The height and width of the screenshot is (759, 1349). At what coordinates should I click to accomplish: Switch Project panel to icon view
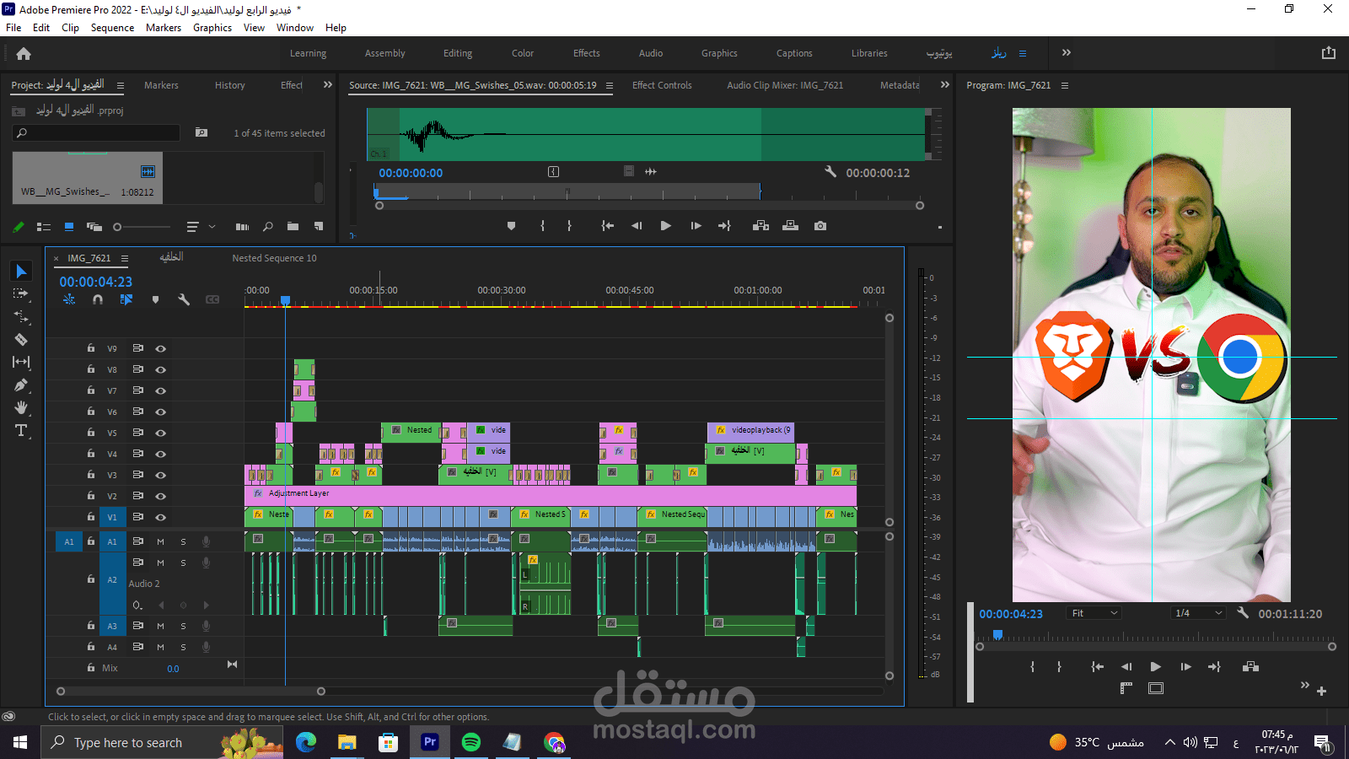coord(69,227)
